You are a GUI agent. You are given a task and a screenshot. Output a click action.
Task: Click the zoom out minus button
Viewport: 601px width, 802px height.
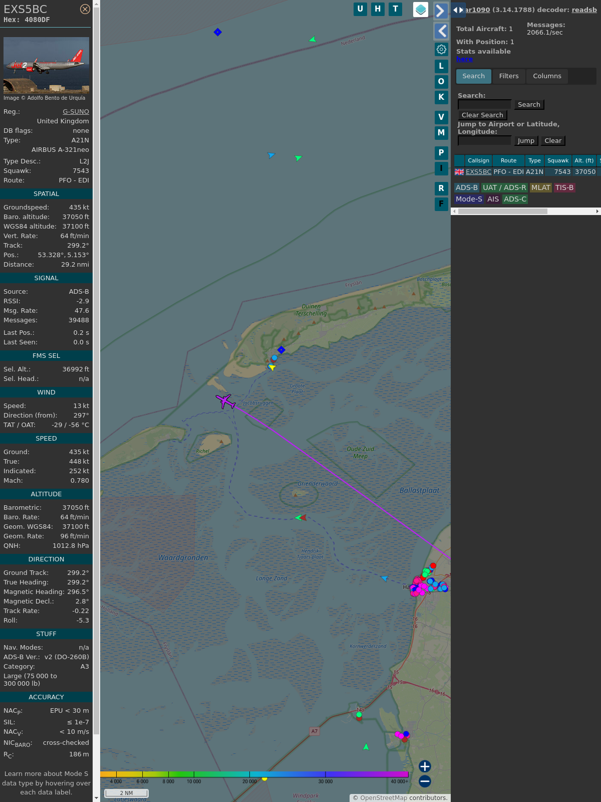pyautogui.click(x=425, y=781)
